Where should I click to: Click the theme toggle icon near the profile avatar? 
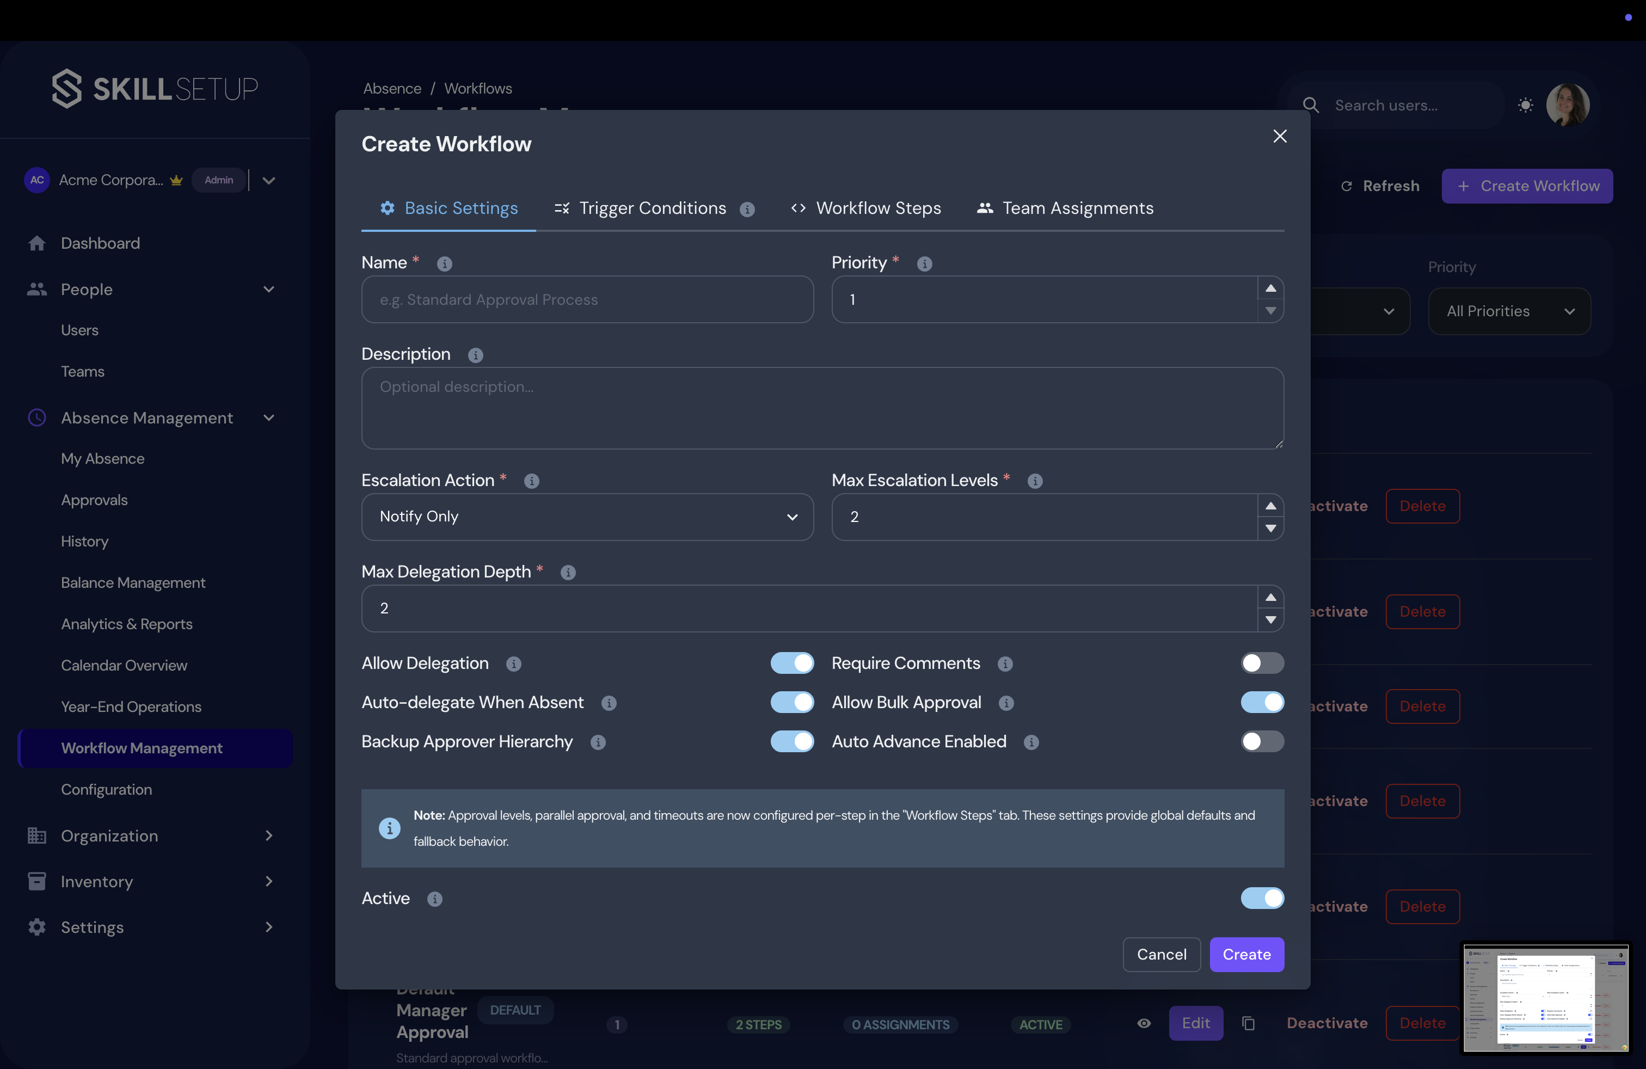tap(1526, 105)
